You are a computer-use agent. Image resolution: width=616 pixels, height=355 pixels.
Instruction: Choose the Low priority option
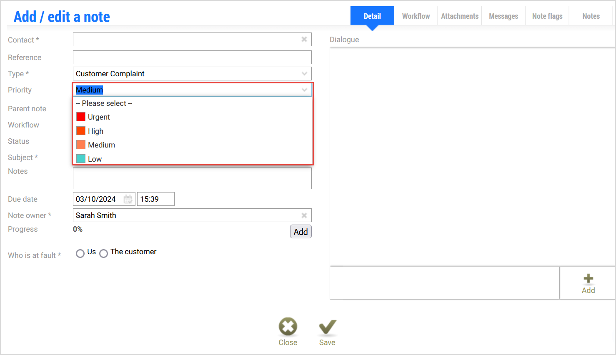(193, 159)
